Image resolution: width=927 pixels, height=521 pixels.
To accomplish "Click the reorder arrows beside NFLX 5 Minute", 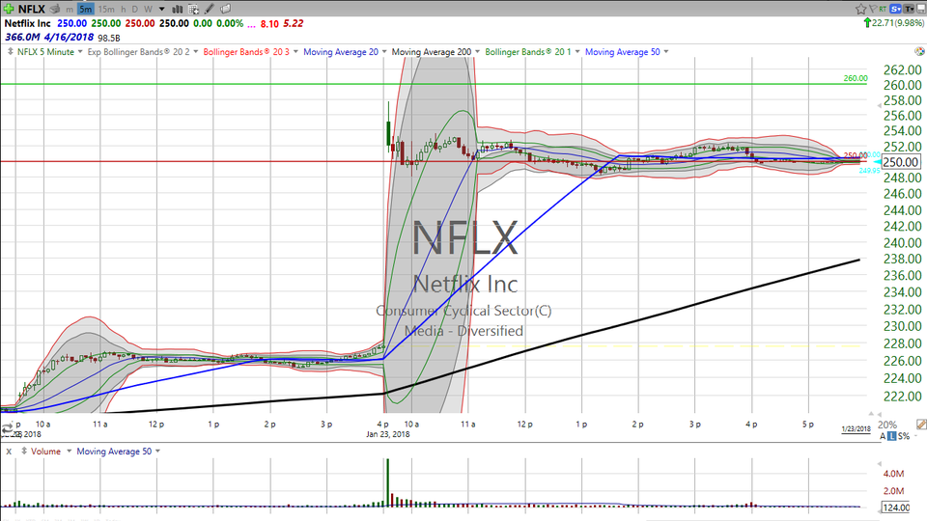I will click(10, 51).
